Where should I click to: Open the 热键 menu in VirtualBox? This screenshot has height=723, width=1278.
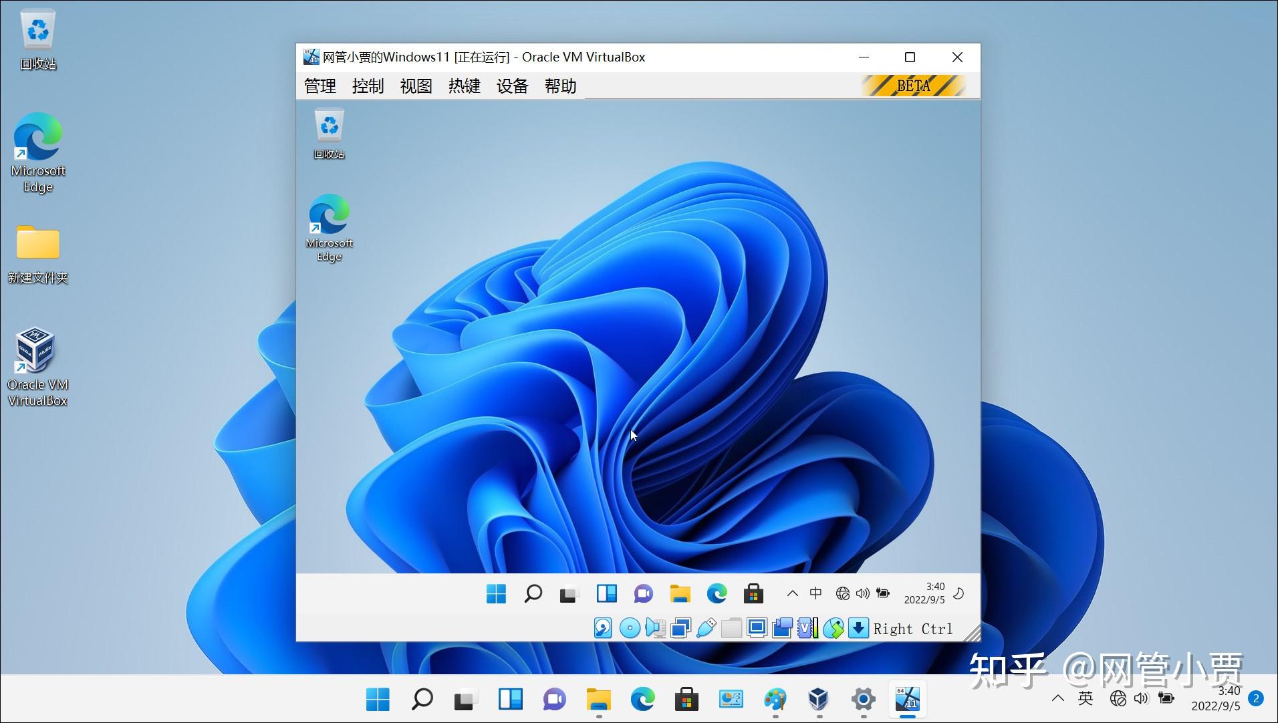point(465,86)
